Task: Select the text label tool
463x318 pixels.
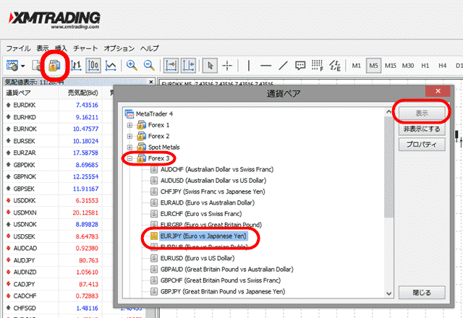Action: pos(300,66)
